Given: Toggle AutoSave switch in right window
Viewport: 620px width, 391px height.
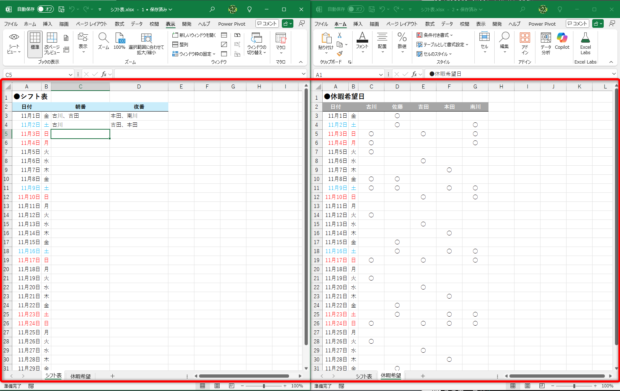Looking at the screenshot, I should 356,9.
